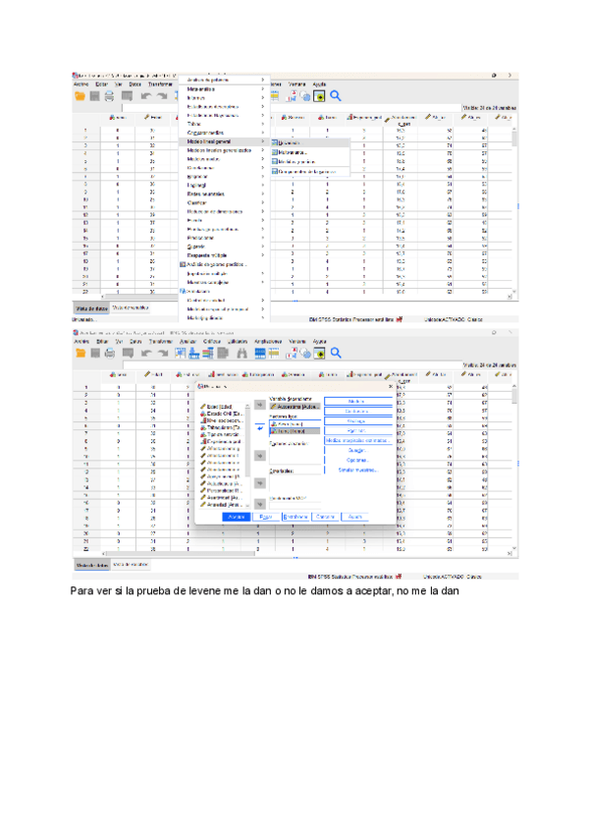This screenshot has width=589, height=833.
Task: Expand Modelos lineales generalizados submenu arrow
Action: (x=262, y=150)
